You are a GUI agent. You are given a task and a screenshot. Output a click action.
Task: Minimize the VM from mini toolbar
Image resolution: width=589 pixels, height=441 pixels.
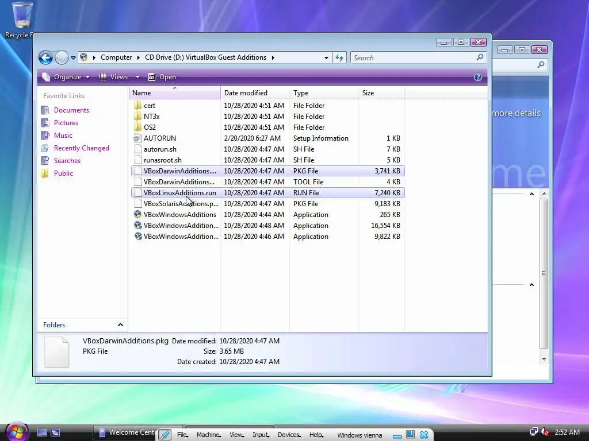[x=397, y=435]
